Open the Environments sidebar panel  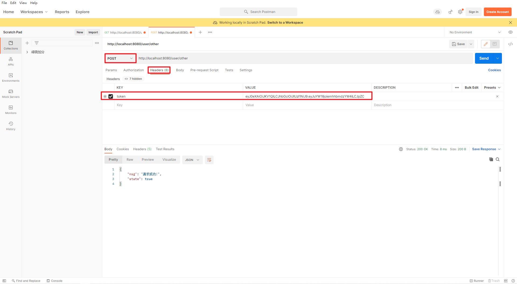tap(11, 78)
